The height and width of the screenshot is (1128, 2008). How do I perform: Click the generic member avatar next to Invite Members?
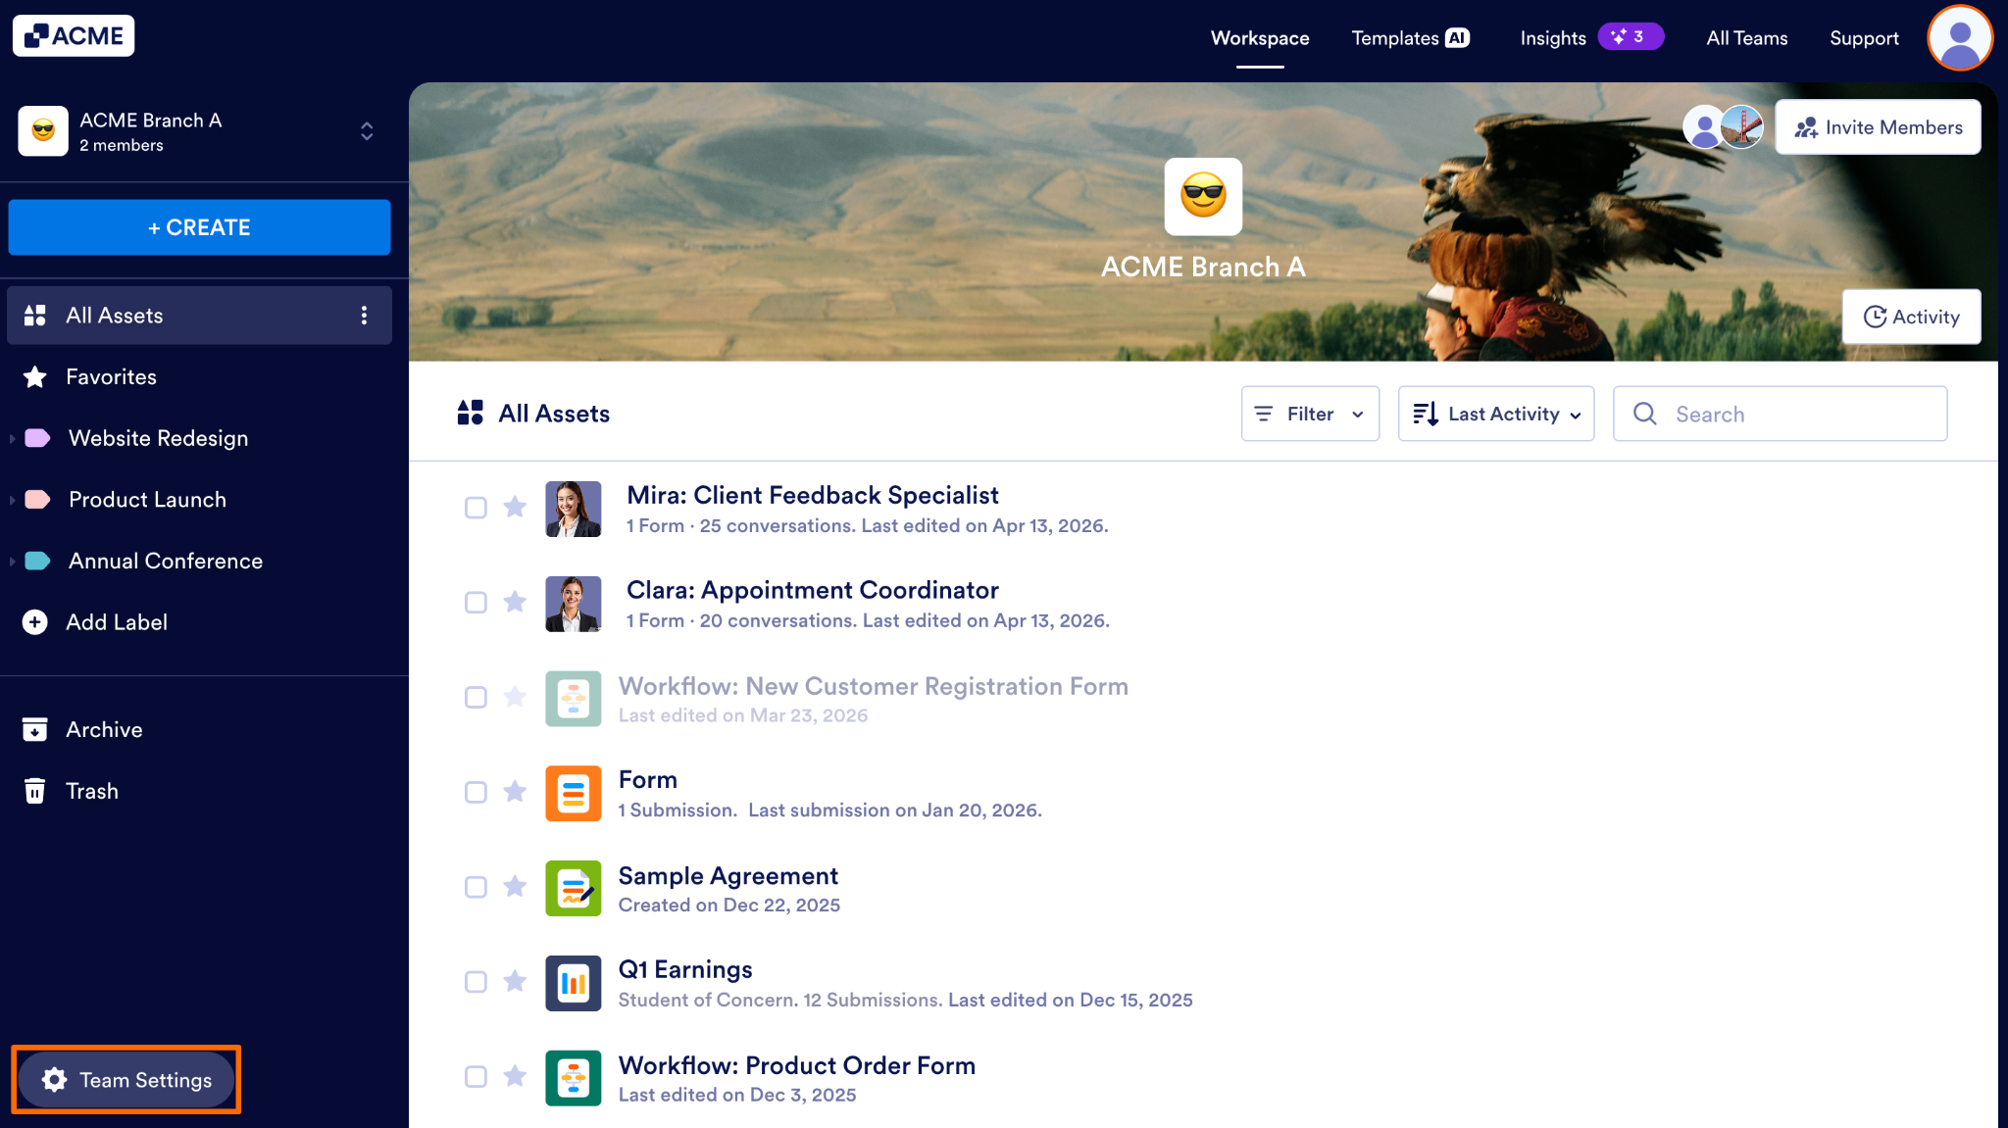(1704, 127)
